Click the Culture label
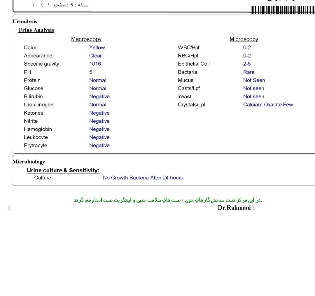Screen dimensions: 315x296 click(x=43, y=178)
